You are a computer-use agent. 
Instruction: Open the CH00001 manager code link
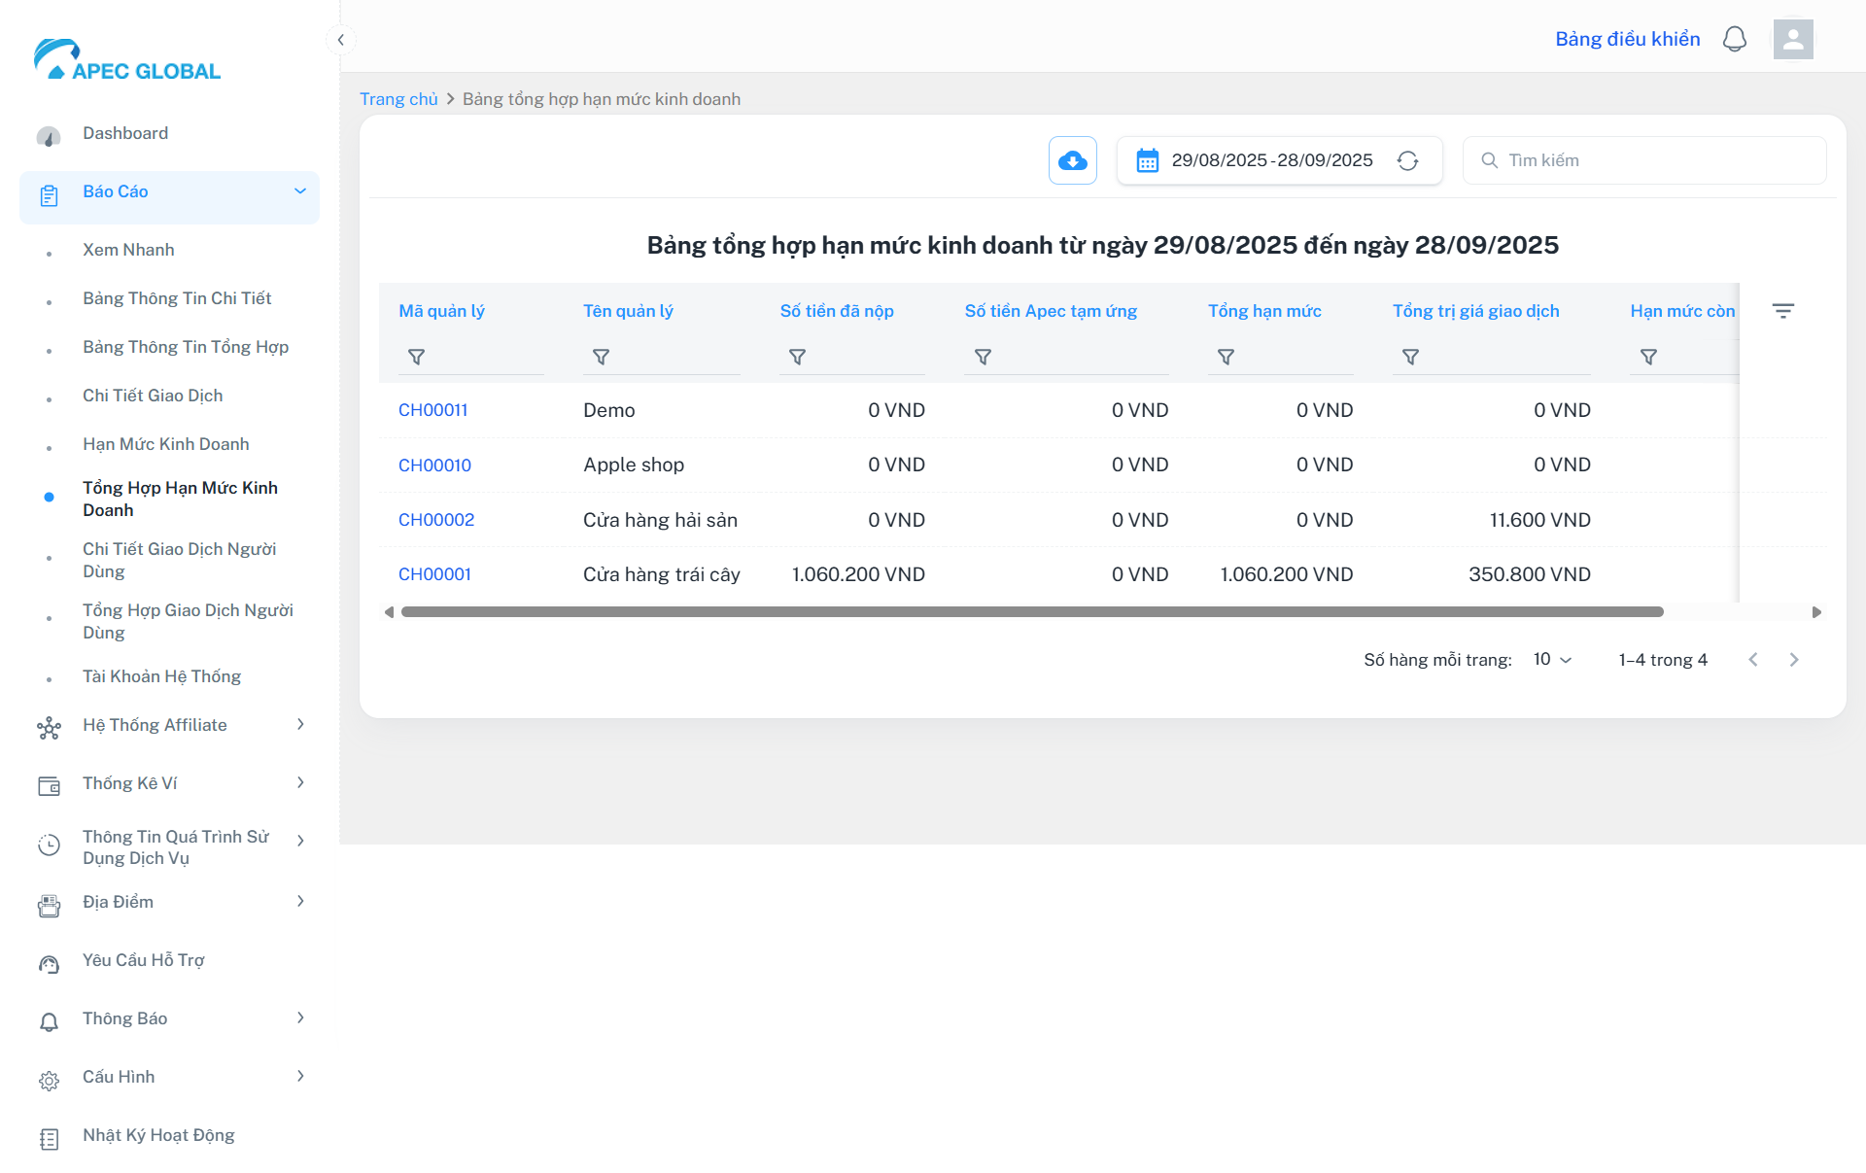(x=434, y=574)
